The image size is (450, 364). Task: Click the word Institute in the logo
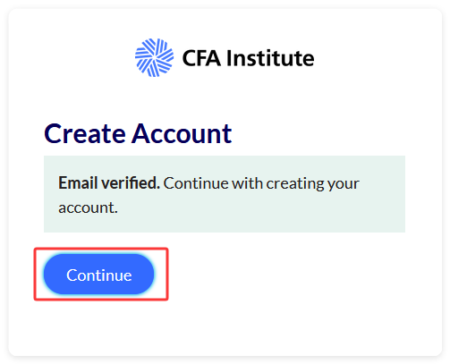tap(270, 58)
